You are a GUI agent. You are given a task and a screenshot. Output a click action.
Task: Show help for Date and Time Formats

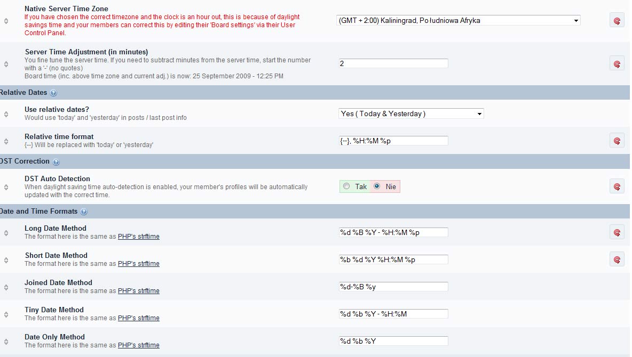pos(84,212)
